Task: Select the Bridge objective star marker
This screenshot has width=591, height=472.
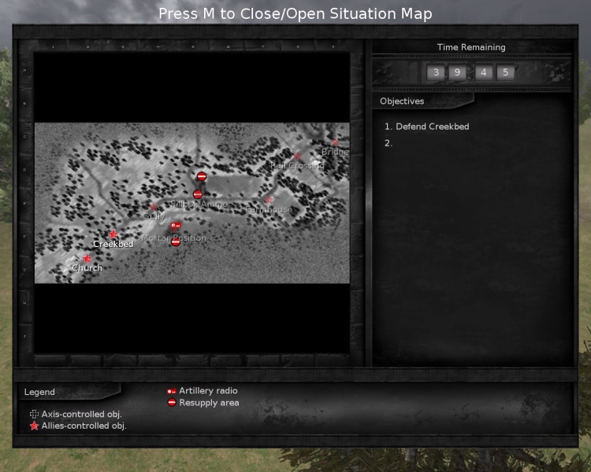Action: coord(335,142)
